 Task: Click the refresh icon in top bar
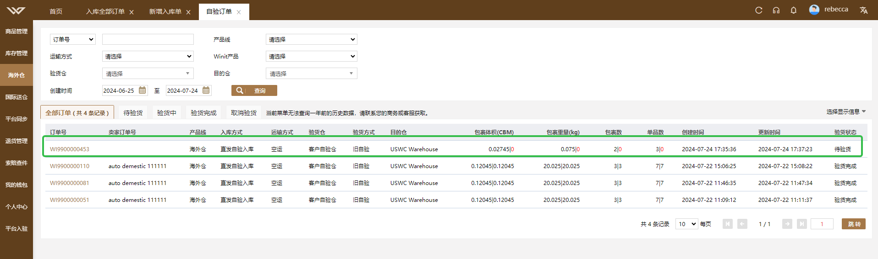759,10
